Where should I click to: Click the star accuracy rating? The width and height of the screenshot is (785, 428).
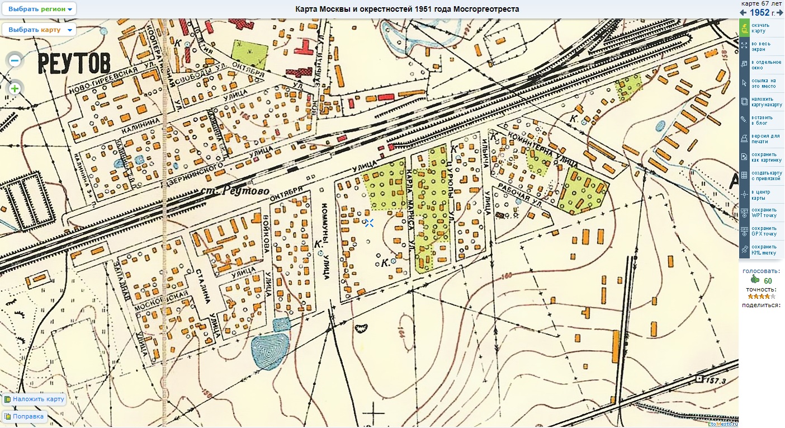pyautogui.click(x=760, y=297)
